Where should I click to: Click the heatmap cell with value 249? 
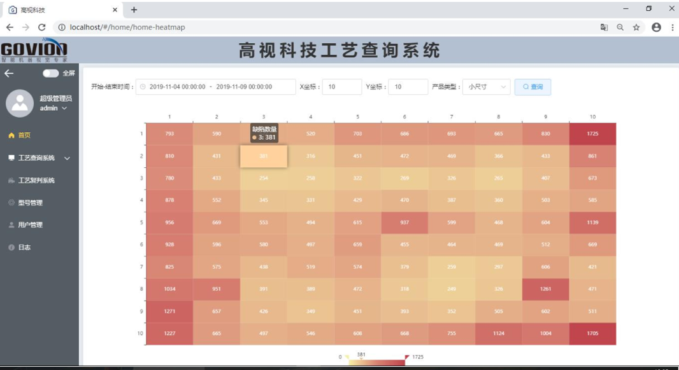[451, 289]
